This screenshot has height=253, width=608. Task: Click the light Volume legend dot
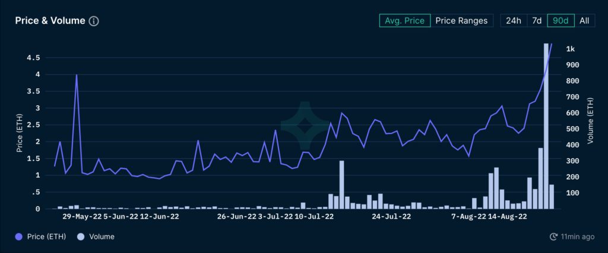(81, 236)
